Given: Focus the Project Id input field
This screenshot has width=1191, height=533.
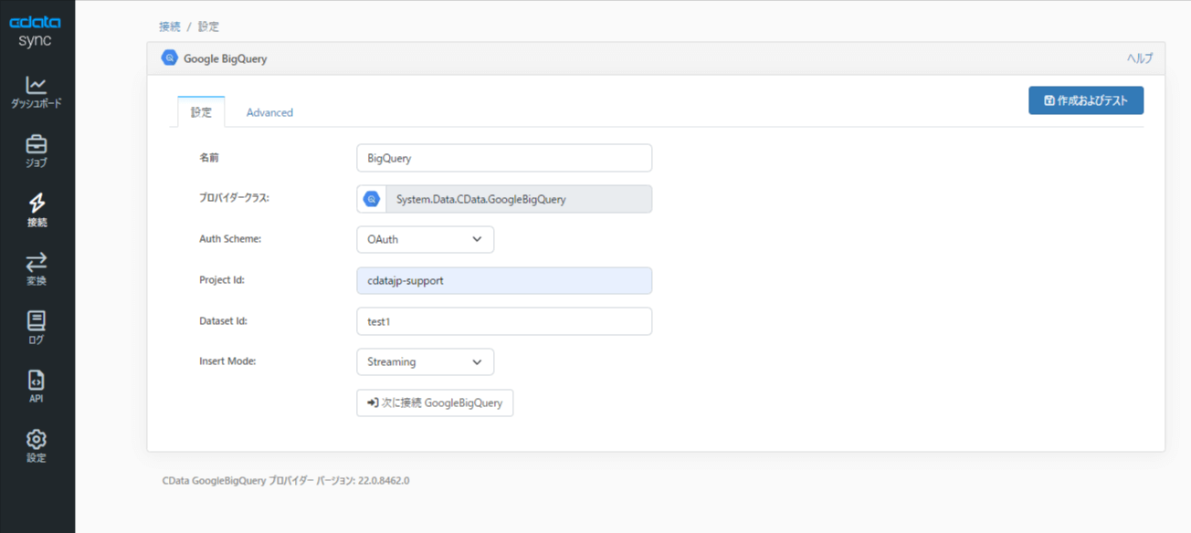Looking at the screenshot, I should click(504, 280).
